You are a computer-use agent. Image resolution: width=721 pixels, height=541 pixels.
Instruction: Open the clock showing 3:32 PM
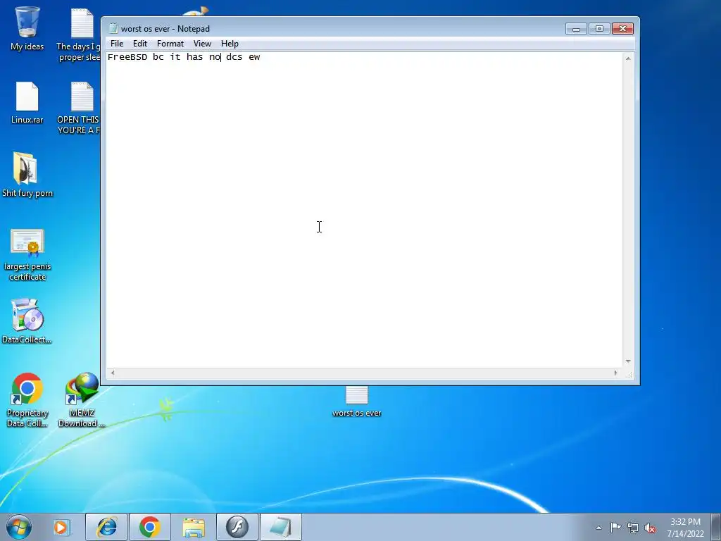click(x=685, y=528)
